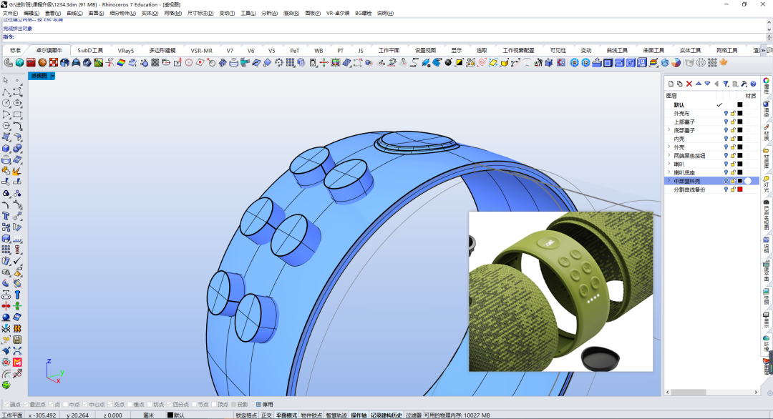The width and height of the screenshot is (773, 419).
Task: Switch to the SubD工具 toolbar tab
Action: point(90,50)
